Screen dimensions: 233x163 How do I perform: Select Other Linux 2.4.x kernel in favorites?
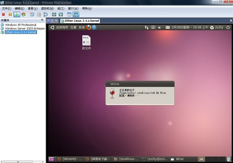21,32
